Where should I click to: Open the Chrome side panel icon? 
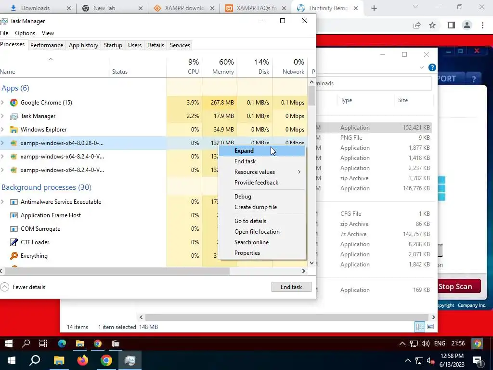coord(452,25)
